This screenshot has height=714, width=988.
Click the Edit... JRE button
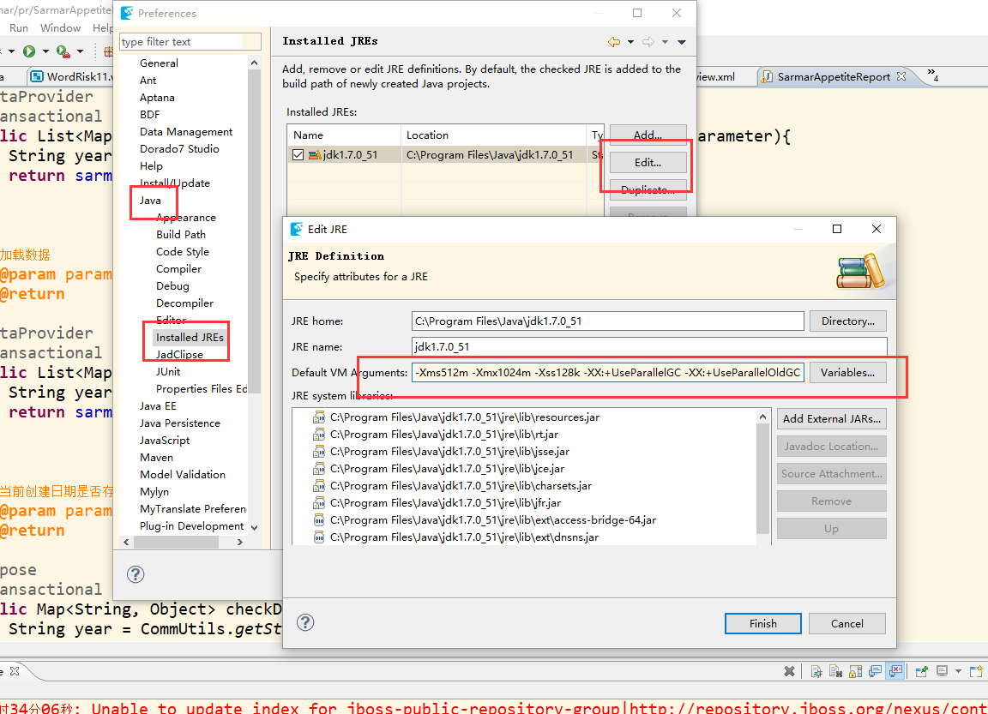coord(648,163)
